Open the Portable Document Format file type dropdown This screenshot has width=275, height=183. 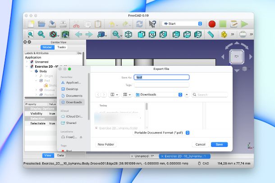pos(161,133)
